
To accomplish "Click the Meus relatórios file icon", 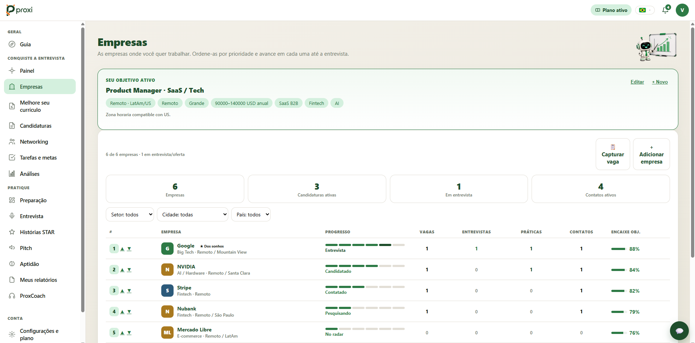I will tap(12, 280).
